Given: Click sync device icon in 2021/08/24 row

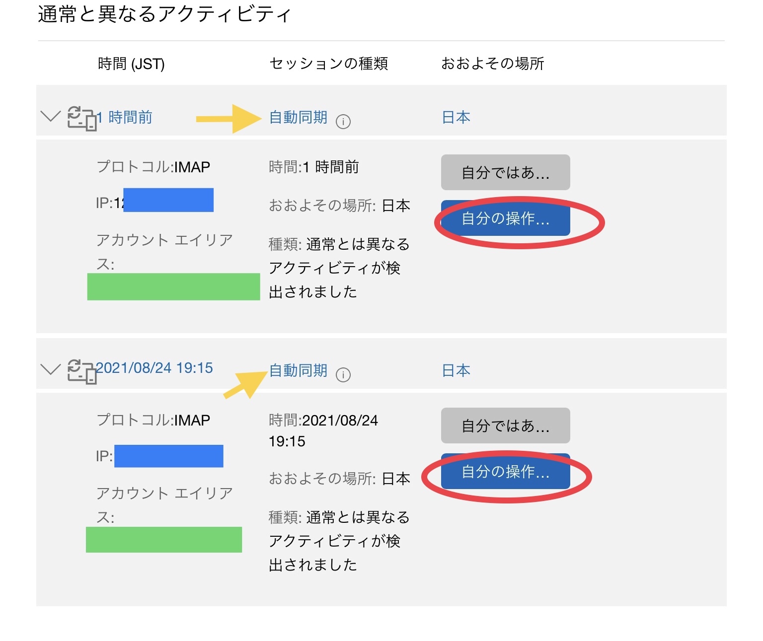Looking at the screenshot, I should pos(81,371).
